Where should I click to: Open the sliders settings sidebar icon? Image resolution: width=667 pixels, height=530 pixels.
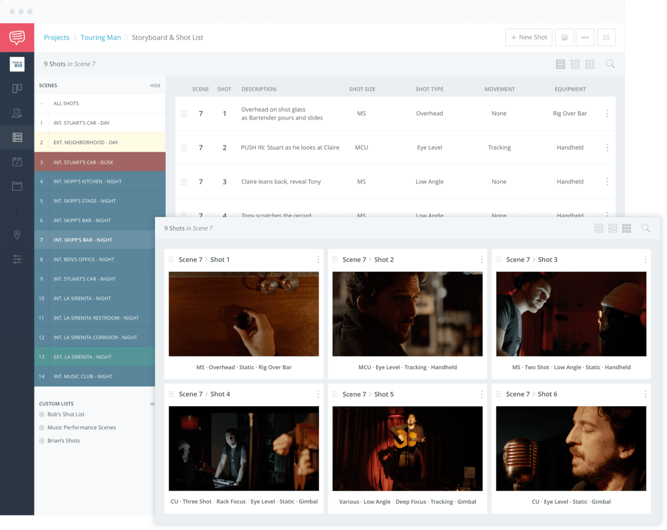pos(17,259)
